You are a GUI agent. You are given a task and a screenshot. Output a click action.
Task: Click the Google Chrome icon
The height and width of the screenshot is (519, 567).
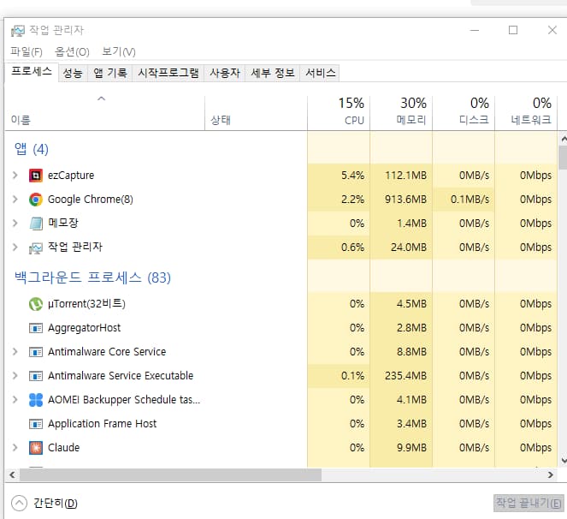(x=35, y=200)
